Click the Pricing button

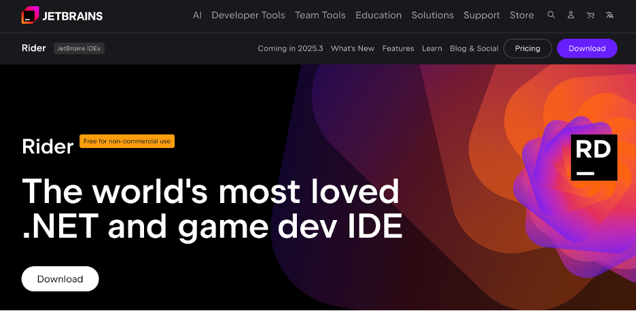(x=528, y=49)
